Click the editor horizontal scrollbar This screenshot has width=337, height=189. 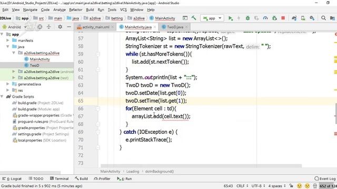(201, 166)
